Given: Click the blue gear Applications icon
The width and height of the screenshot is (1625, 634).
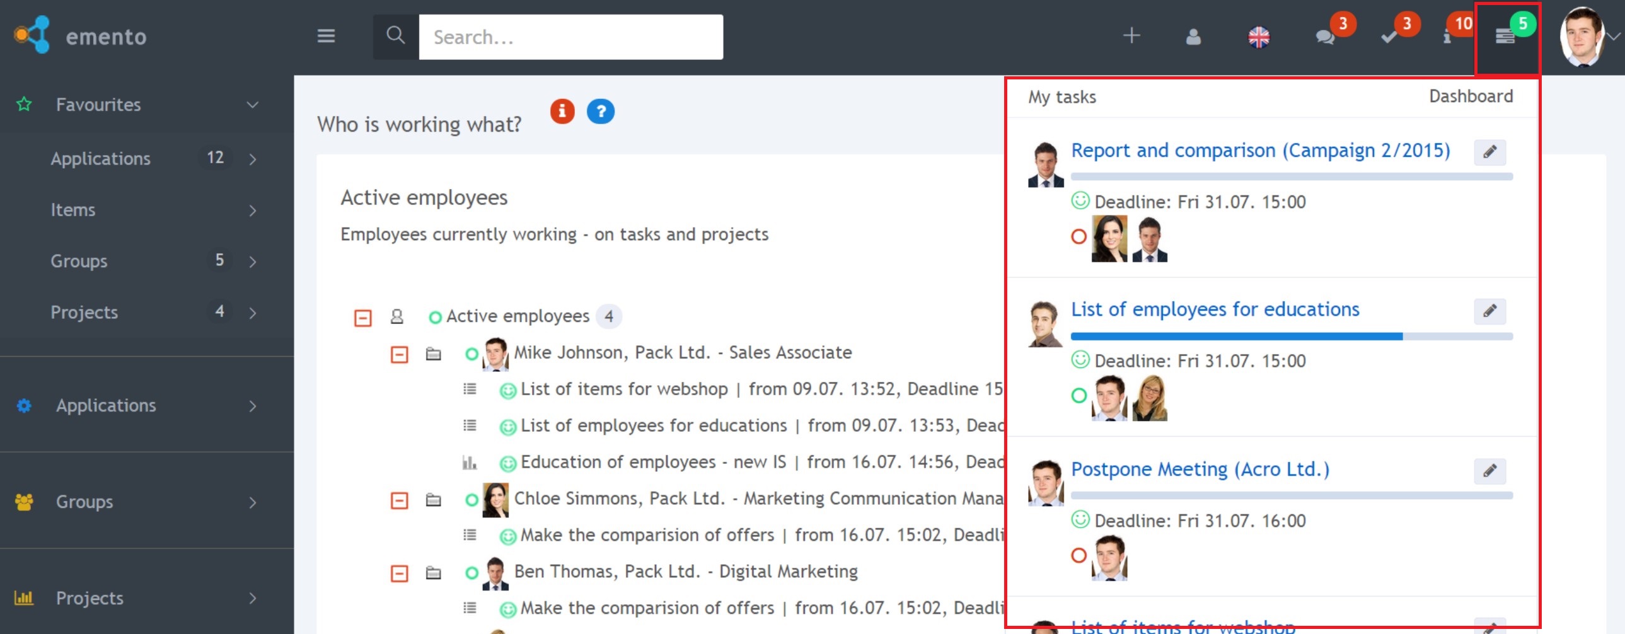Looking at the screenshot, I should [24, 406].
